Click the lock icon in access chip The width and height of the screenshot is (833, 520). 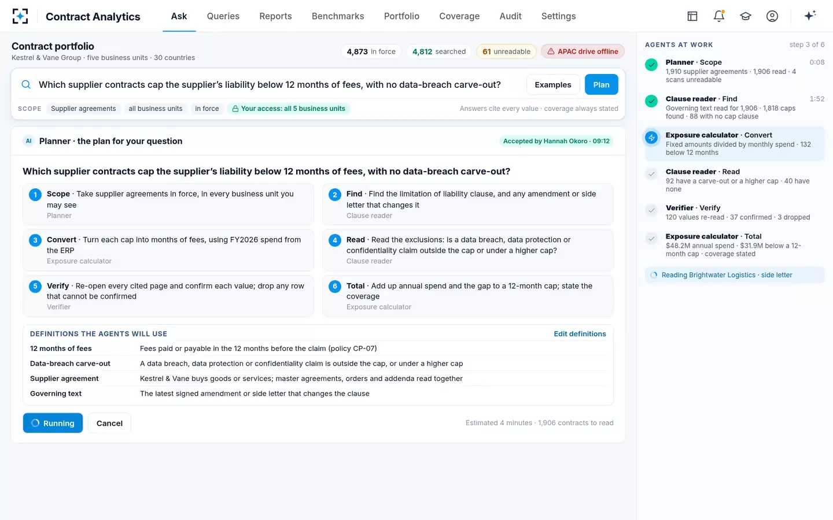[x=235, y=109]
